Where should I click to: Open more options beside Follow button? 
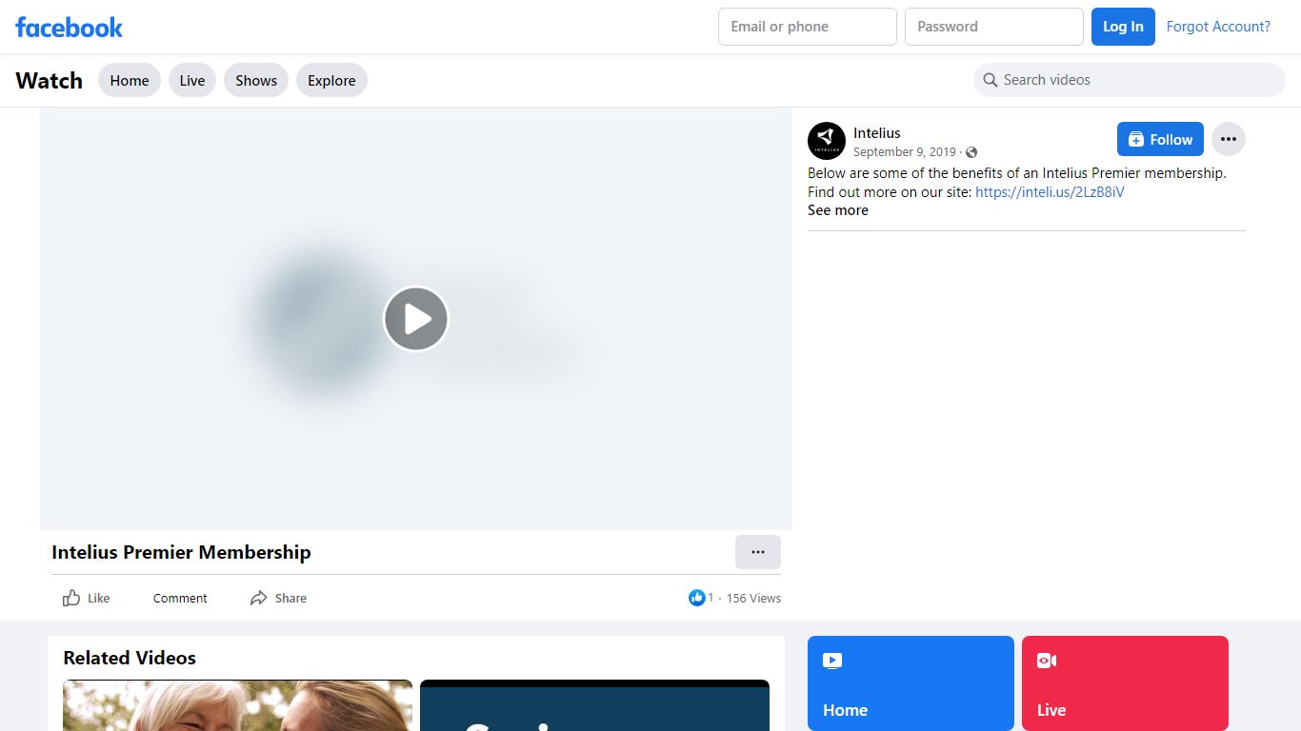pos(1229,139)
